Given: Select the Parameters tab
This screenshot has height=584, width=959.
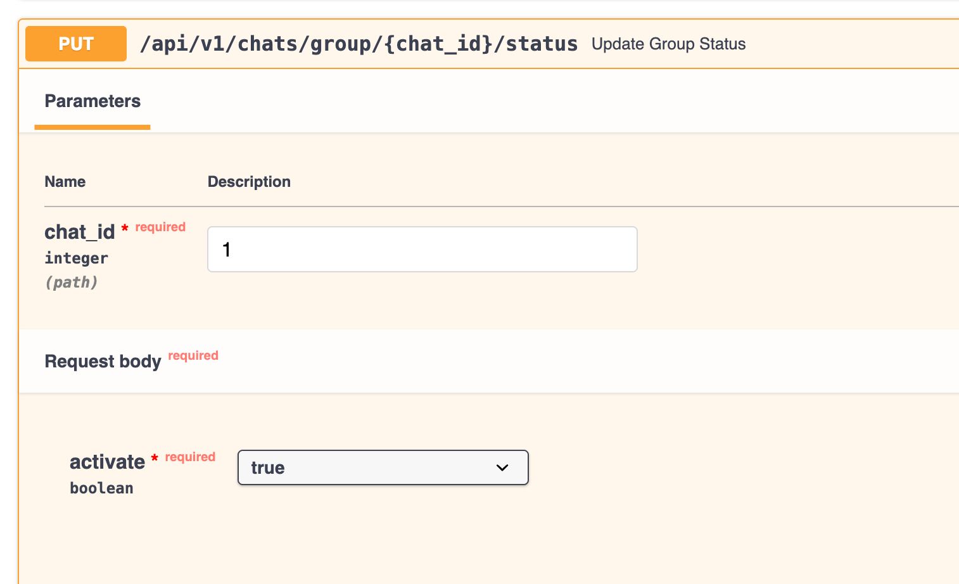Looking at the screenshot, I should tap(92, 101).
